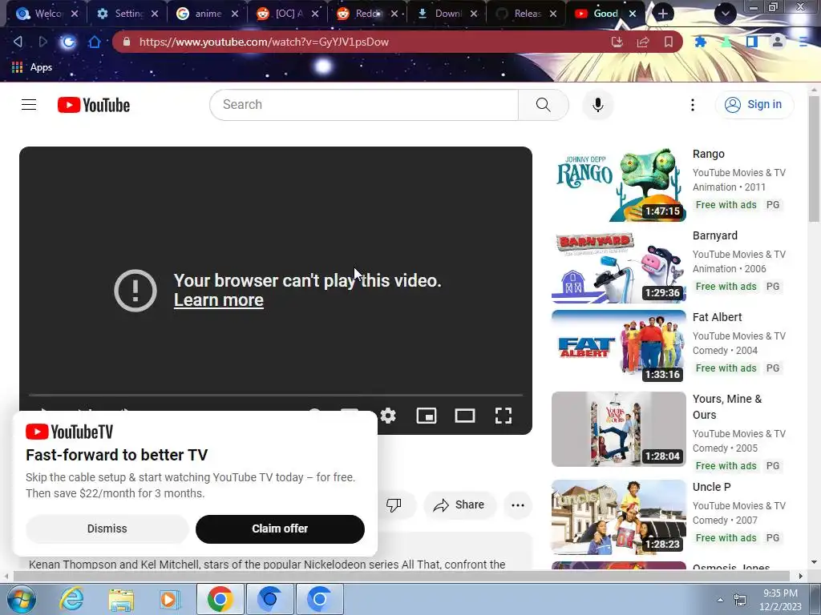This screenshot has width=821, height=615.
Task: Open the taskbar clock showing 9:35 PM
Action: [780, 600]
